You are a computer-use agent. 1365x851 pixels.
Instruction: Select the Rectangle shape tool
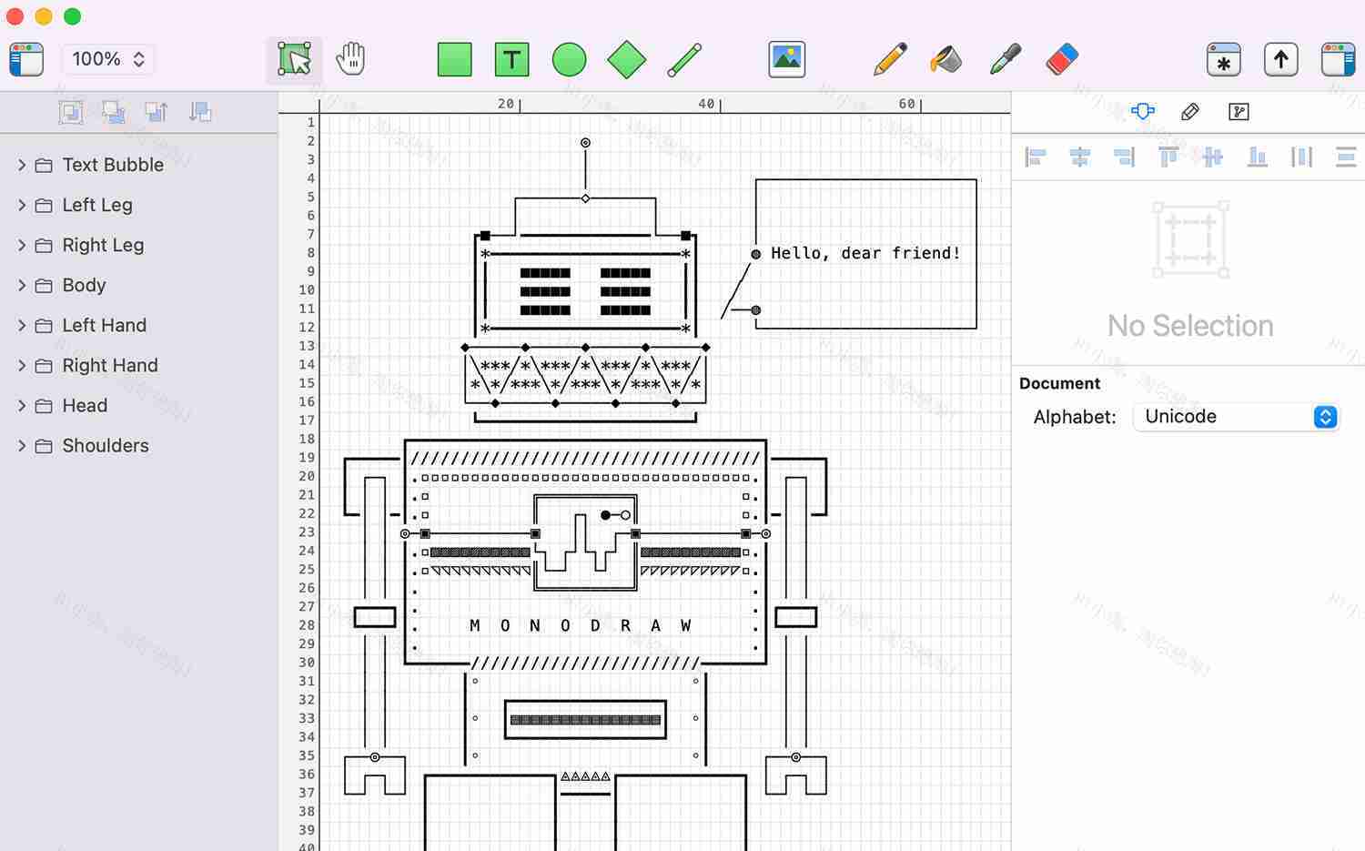tap(455, 58)
